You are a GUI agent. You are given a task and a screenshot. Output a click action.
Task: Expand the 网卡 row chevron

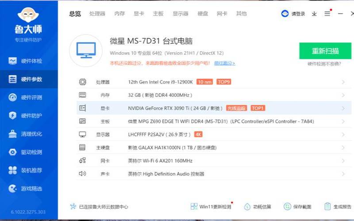[x=343, y=161]
